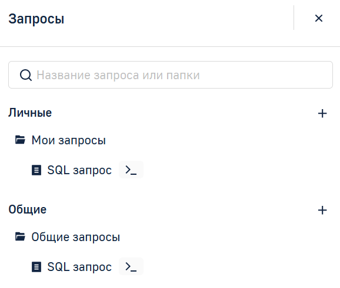This screenshot has width=340, height=288.
Task: Add new item in Личные section
Action: click(322, 114)
